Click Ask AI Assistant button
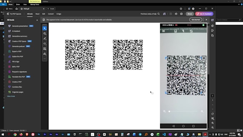Screen dimensions: 243x137 (x=204, y=14)
